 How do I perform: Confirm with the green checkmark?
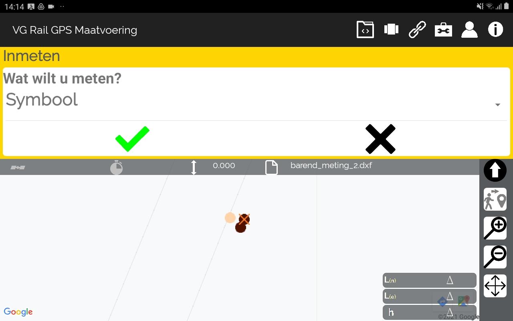point(132,139)
